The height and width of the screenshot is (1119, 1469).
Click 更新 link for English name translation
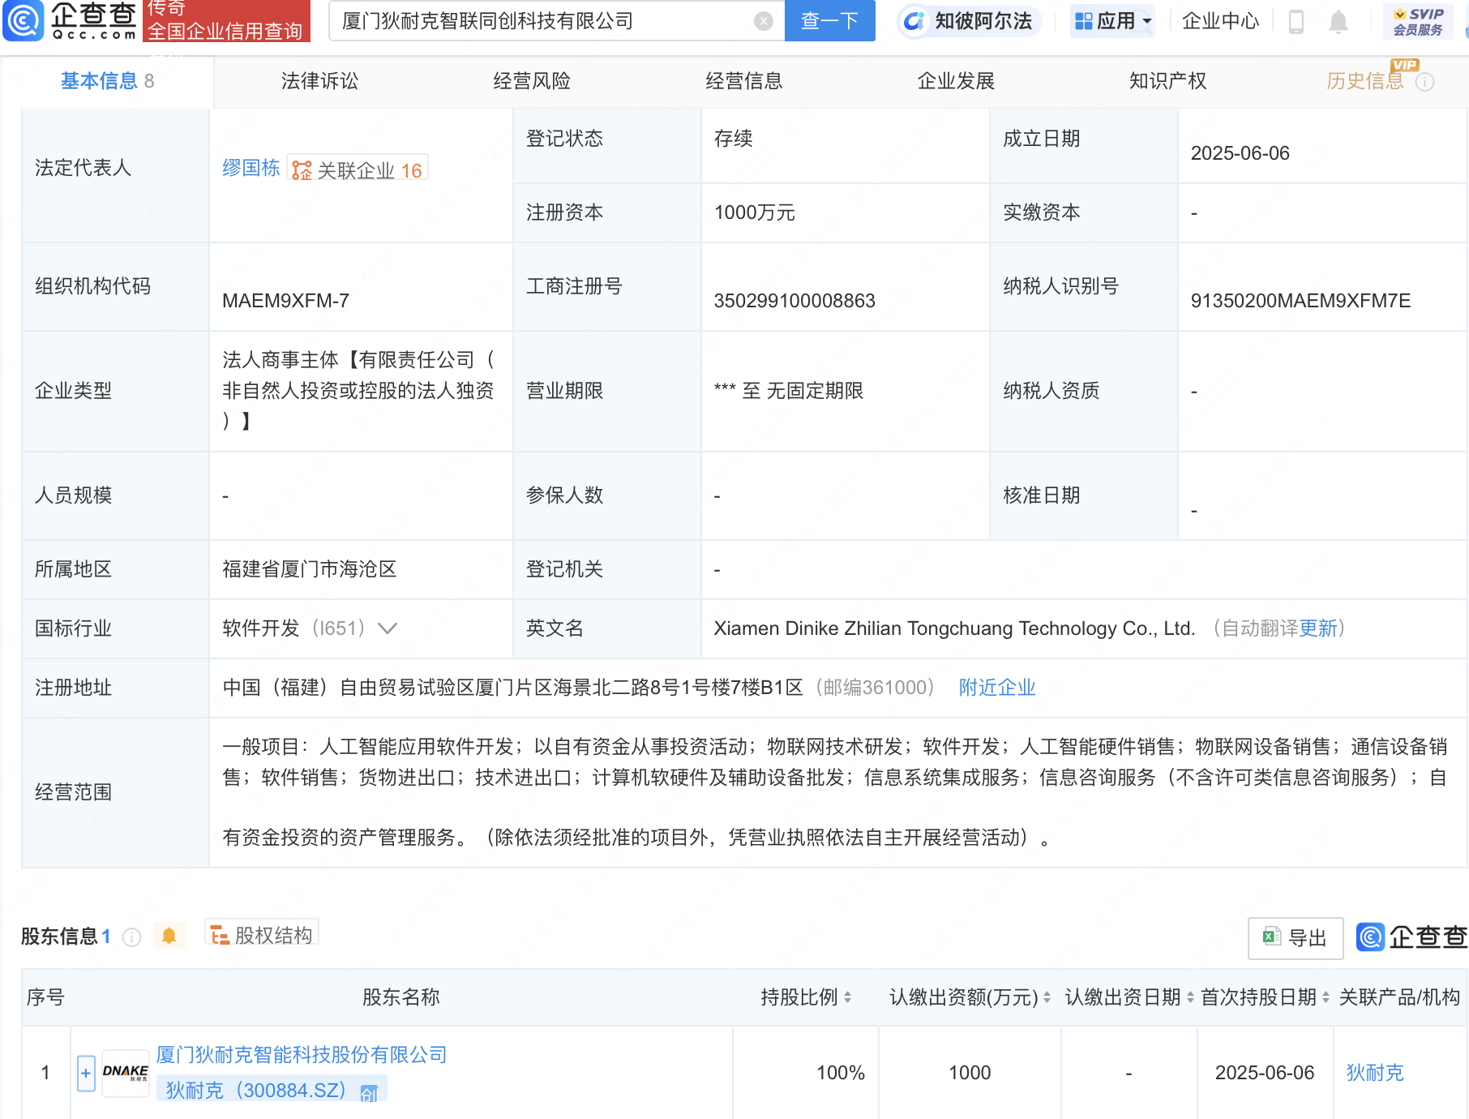coord(1318,628)
